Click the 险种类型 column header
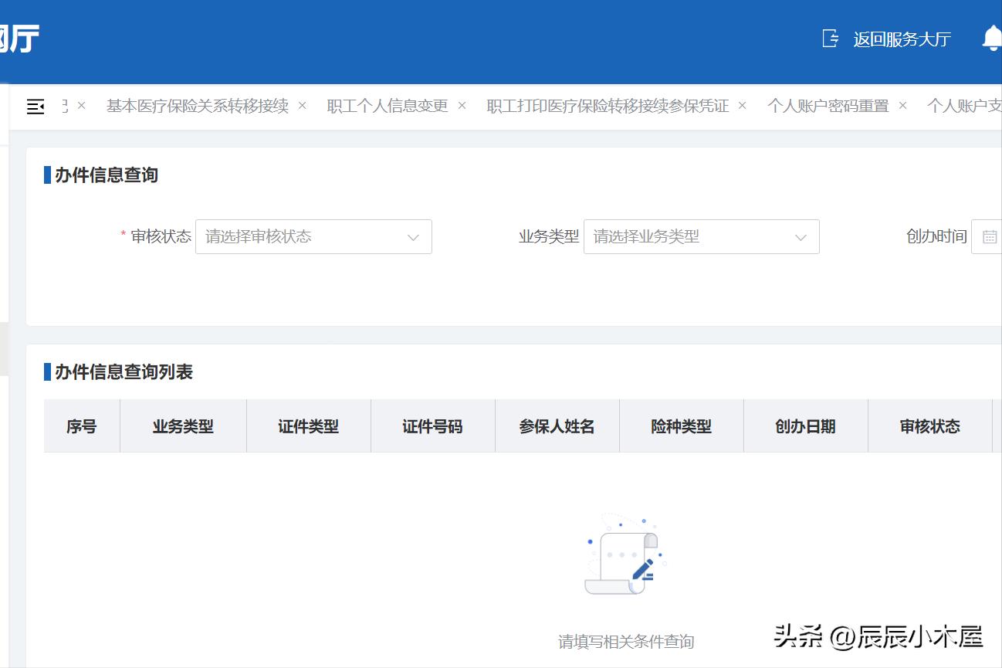 (x=681, y=426)
